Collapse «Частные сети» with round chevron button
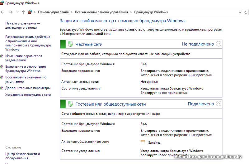Viewport: 249px width, 164px height. click(x=218, y=44)
